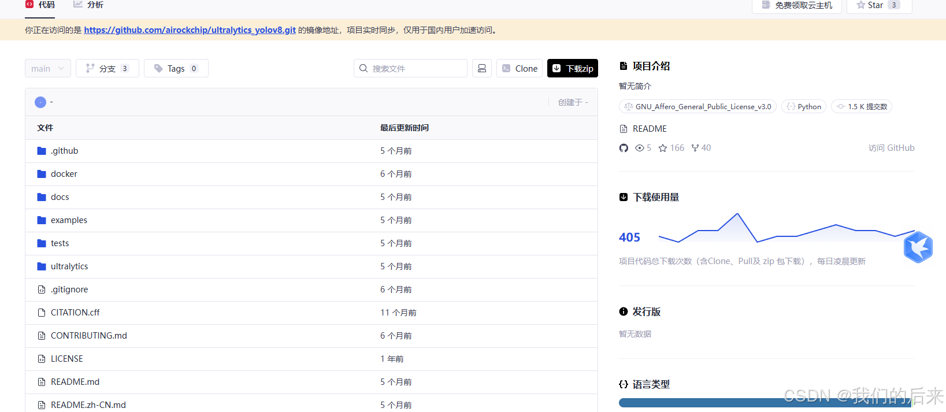
Task: Open the .github folder
Action: click(x=64, y=151)
